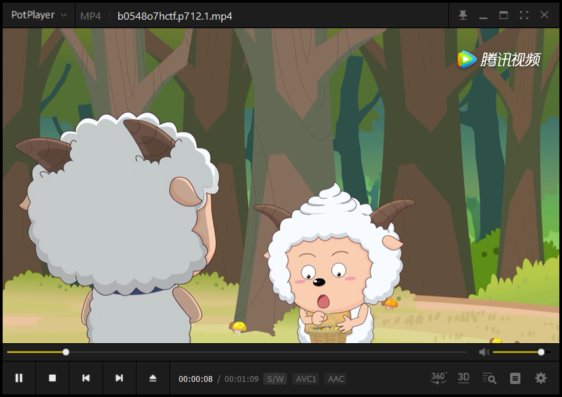
Task: Click the seek bar handle
Action: pyautogui.click(x=66, y=352)
